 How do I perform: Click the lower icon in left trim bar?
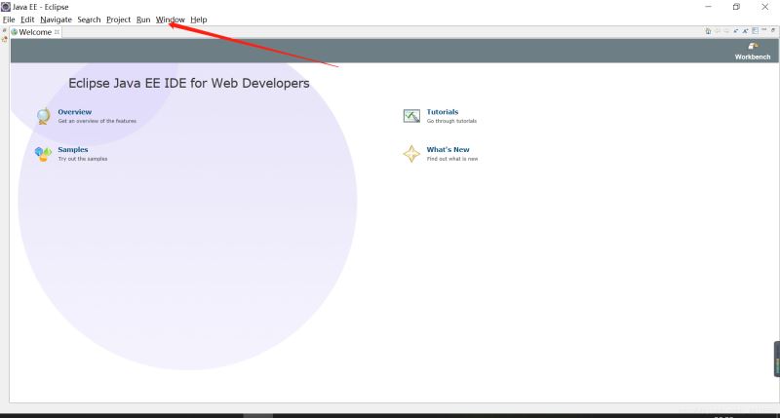[x=5, y=39]
